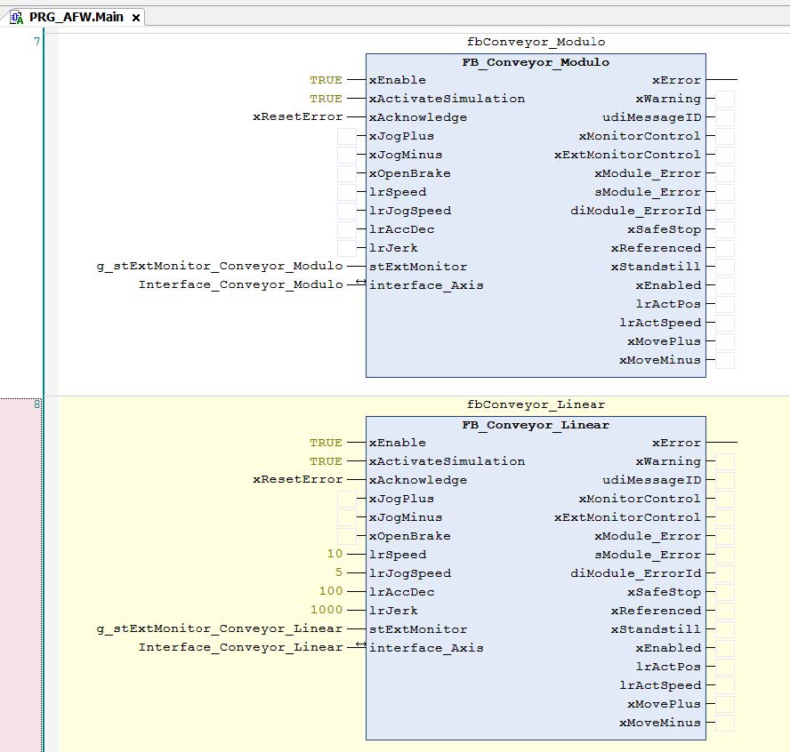Select the g_stExtMonitor_Conveyor_Modulo input variable
Screen dimensions: 790x752
click(219, 266)
